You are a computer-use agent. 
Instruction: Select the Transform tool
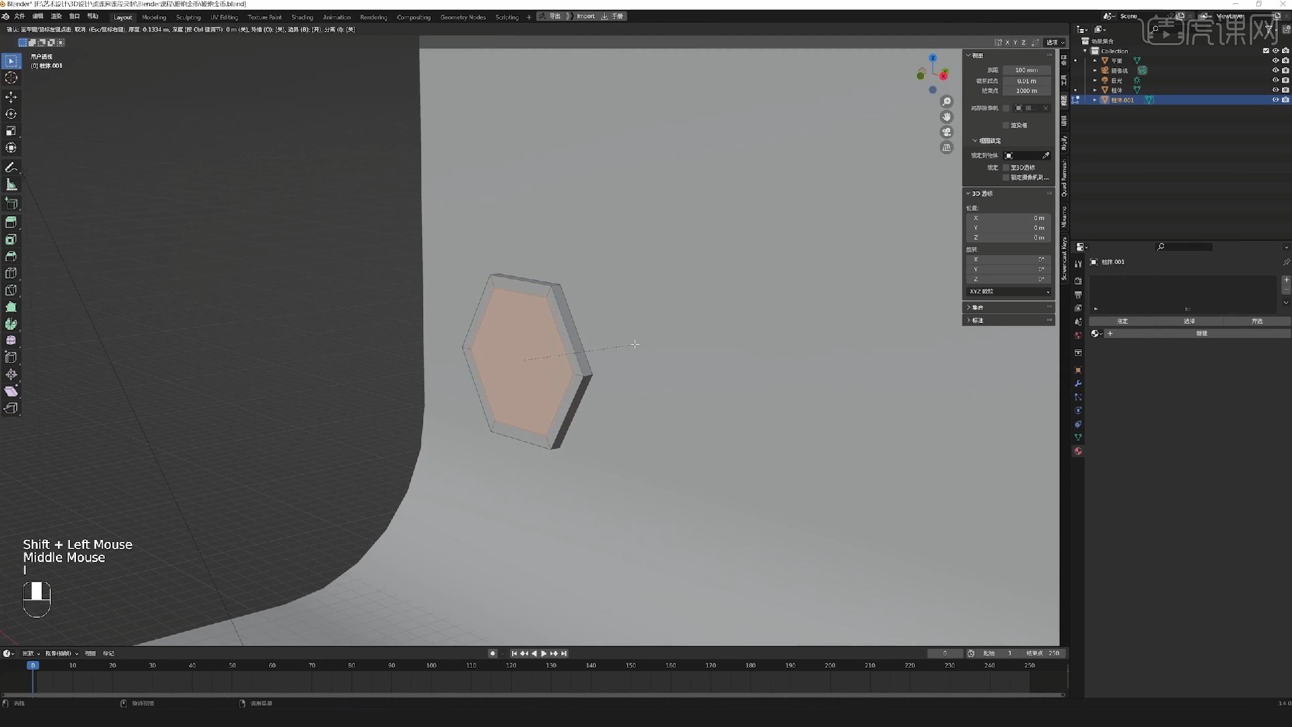click(x=11, y=148)
